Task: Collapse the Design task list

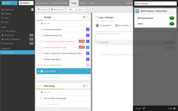Action: pos(41,17)
